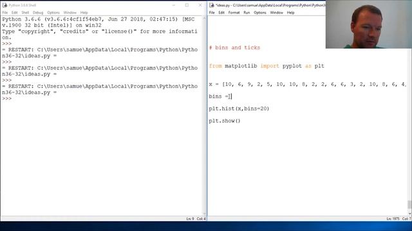Click the Shell 'Ln: 9' status indicator
Viewport: 412px width, 231px height.
tap(191, 219)
